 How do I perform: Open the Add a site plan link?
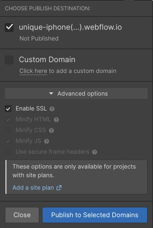[x=33, y=188]
